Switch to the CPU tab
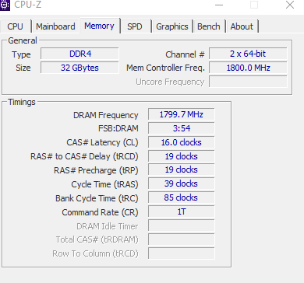304x283 pixels. [16, 26]
